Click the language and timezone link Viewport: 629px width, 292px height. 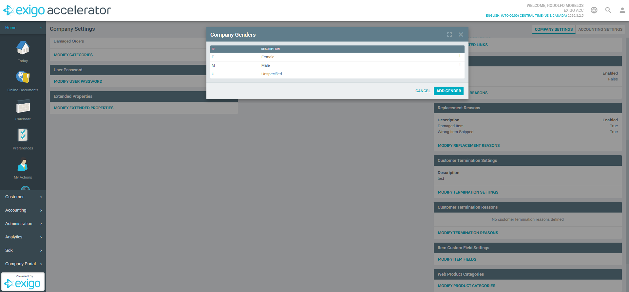pyautogui.click(x=526, y=16)
